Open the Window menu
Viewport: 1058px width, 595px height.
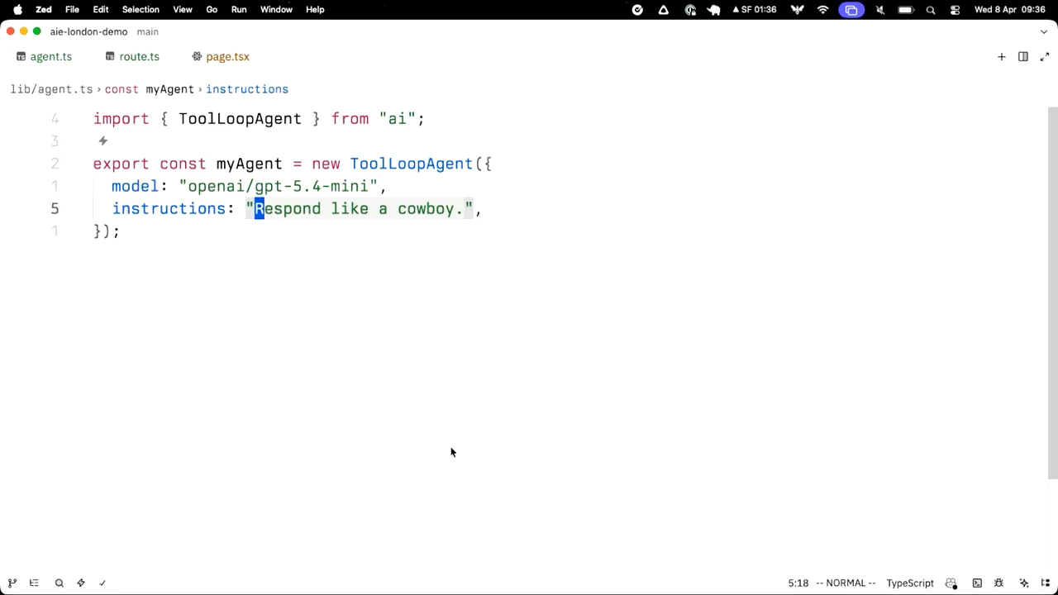pyautogui.click(x=276, y=10)
